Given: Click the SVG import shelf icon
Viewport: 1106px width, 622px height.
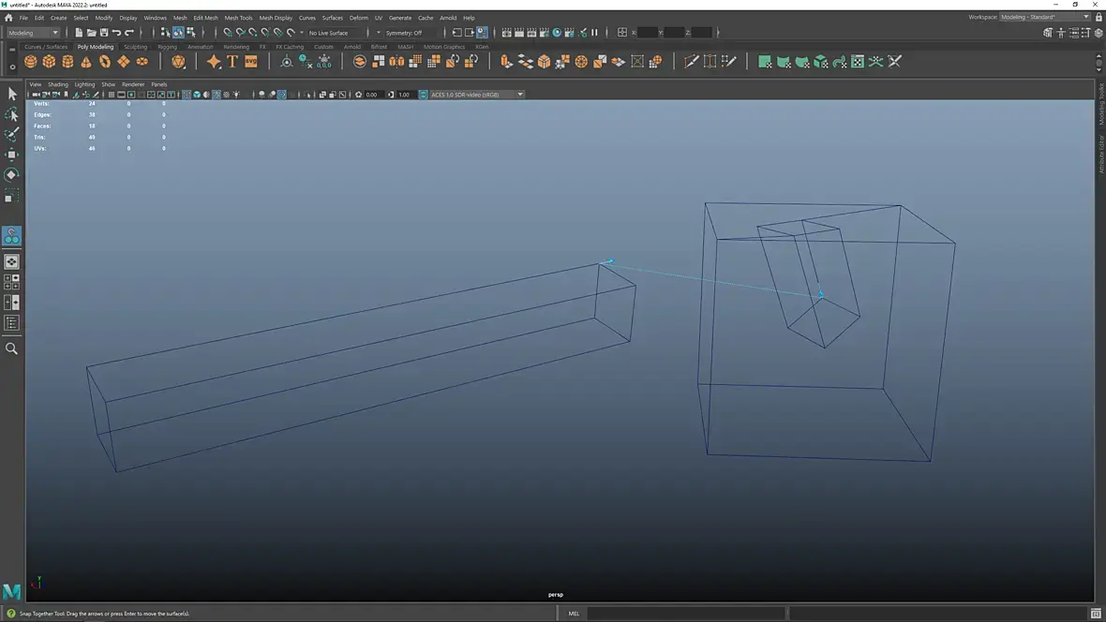Looking at the screenshot, I should coord(251,62).
